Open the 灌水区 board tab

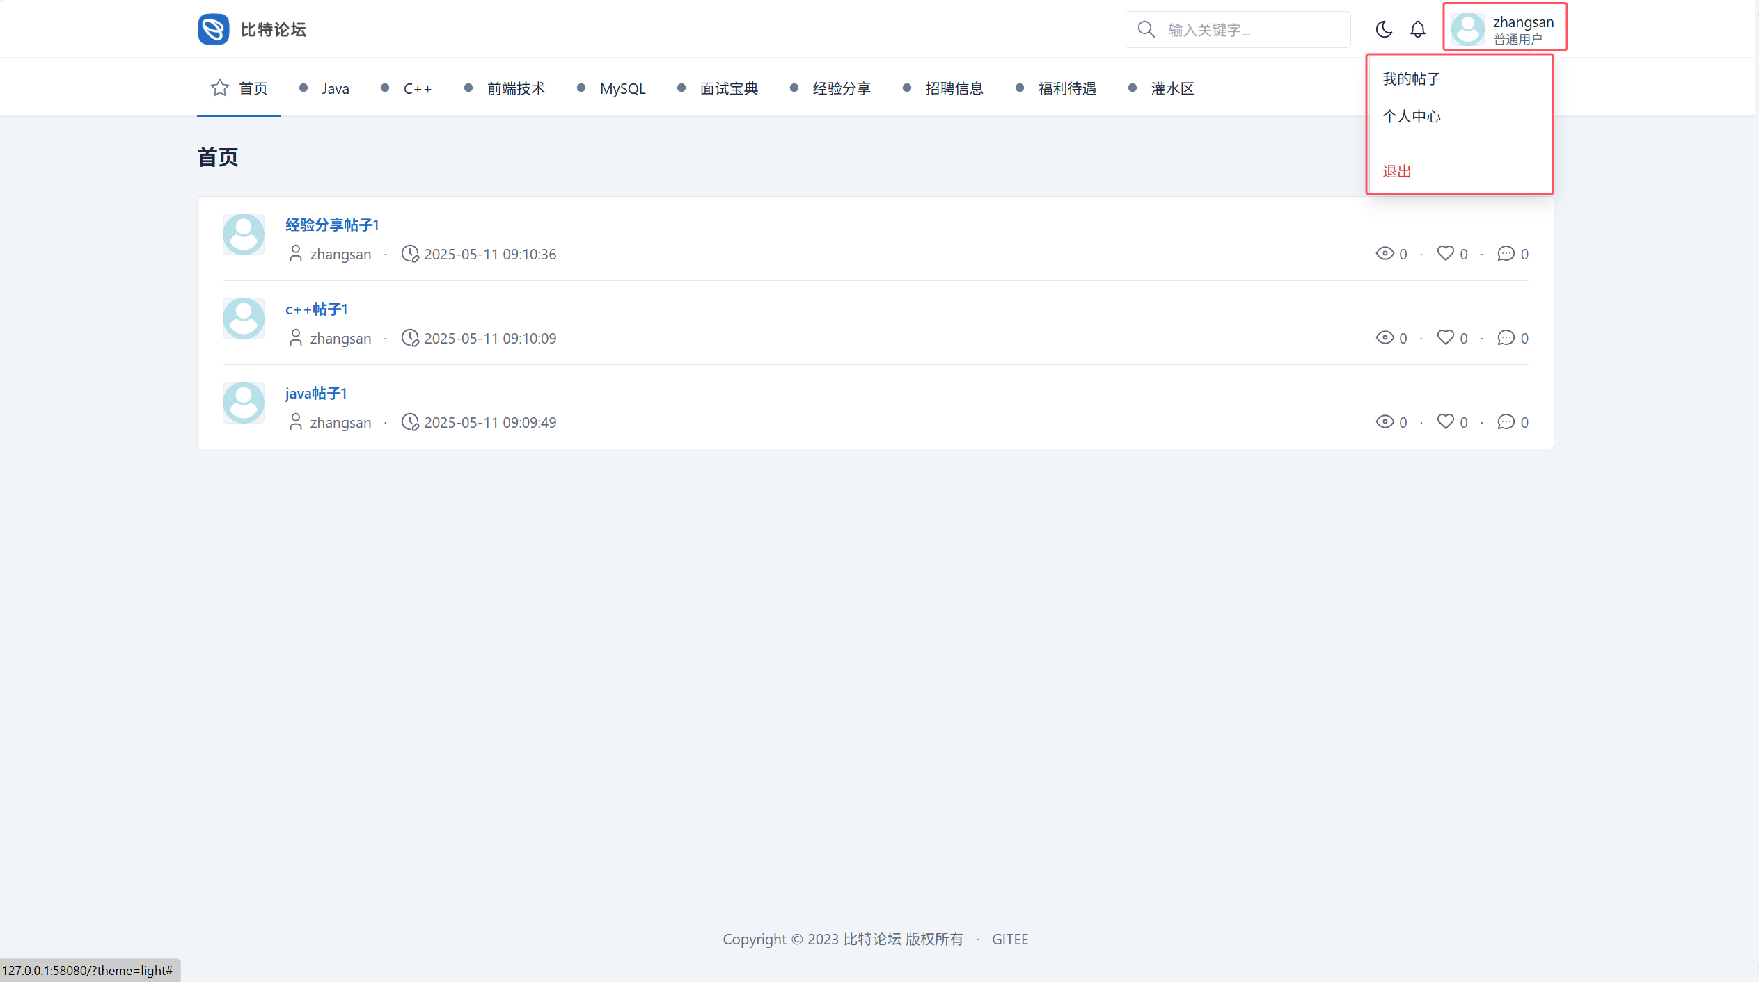[x=1172, y=89]
